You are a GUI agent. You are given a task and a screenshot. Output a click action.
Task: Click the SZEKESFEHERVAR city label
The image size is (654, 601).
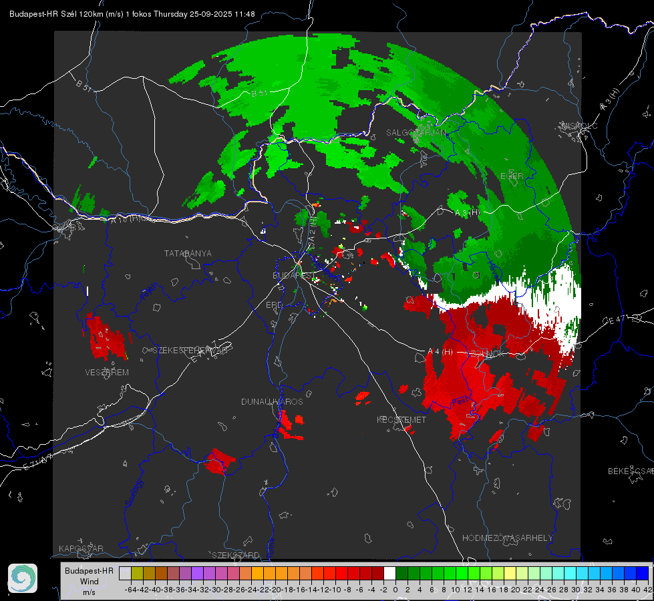190,351
